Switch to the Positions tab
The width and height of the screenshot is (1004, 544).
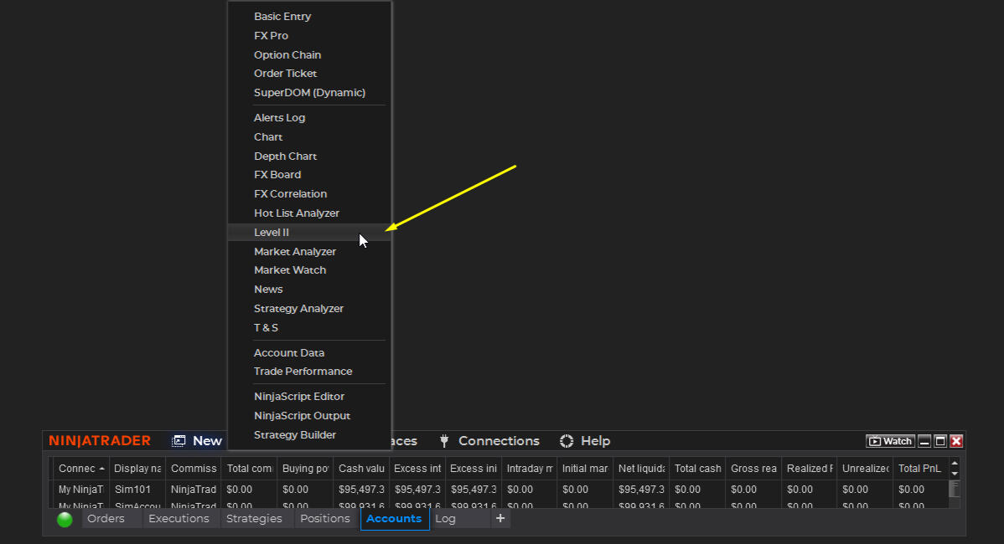point(324,519)
